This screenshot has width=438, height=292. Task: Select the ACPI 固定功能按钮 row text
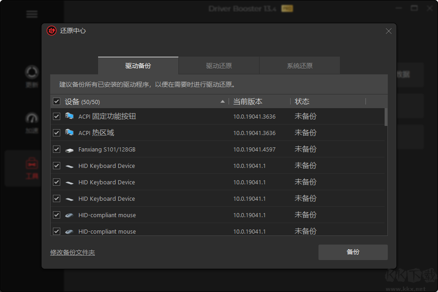(107, 116)
